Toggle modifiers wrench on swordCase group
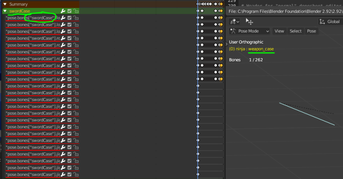The image size is (343, 179). (63, 11)
